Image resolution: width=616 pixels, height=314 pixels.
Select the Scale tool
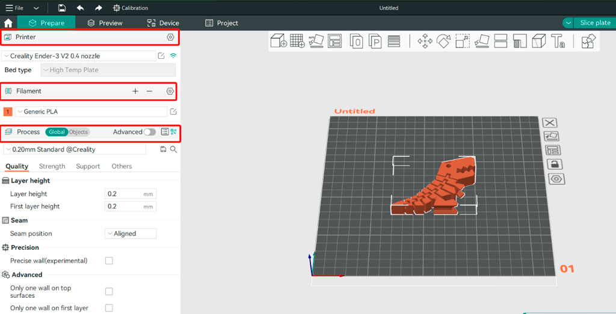tap(463, 41)
